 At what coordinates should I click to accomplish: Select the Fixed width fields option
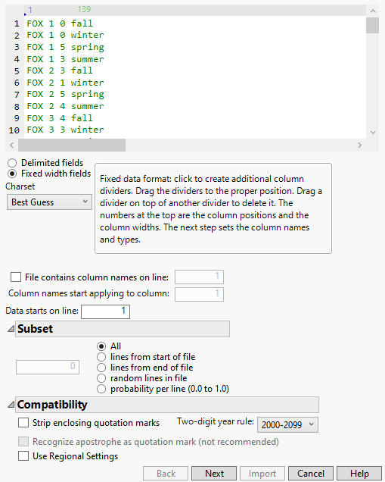(12, 174)
